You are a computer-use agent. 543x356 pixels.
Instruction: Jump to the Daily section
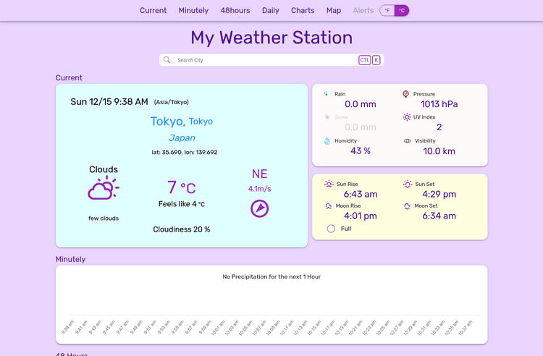271,10
